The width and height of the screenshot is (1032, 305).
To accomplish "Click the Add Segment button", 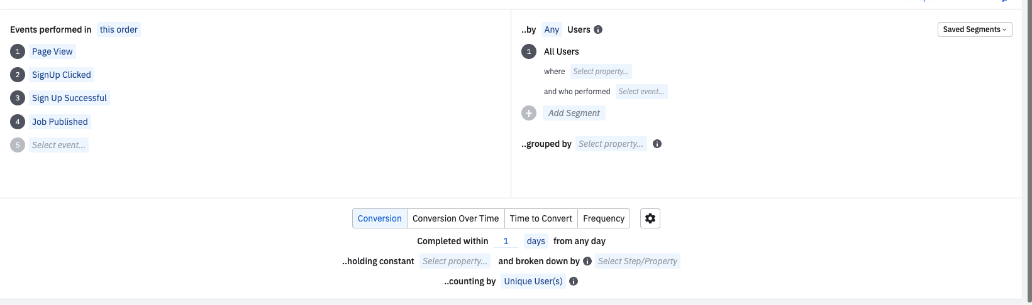I will 574,113.
